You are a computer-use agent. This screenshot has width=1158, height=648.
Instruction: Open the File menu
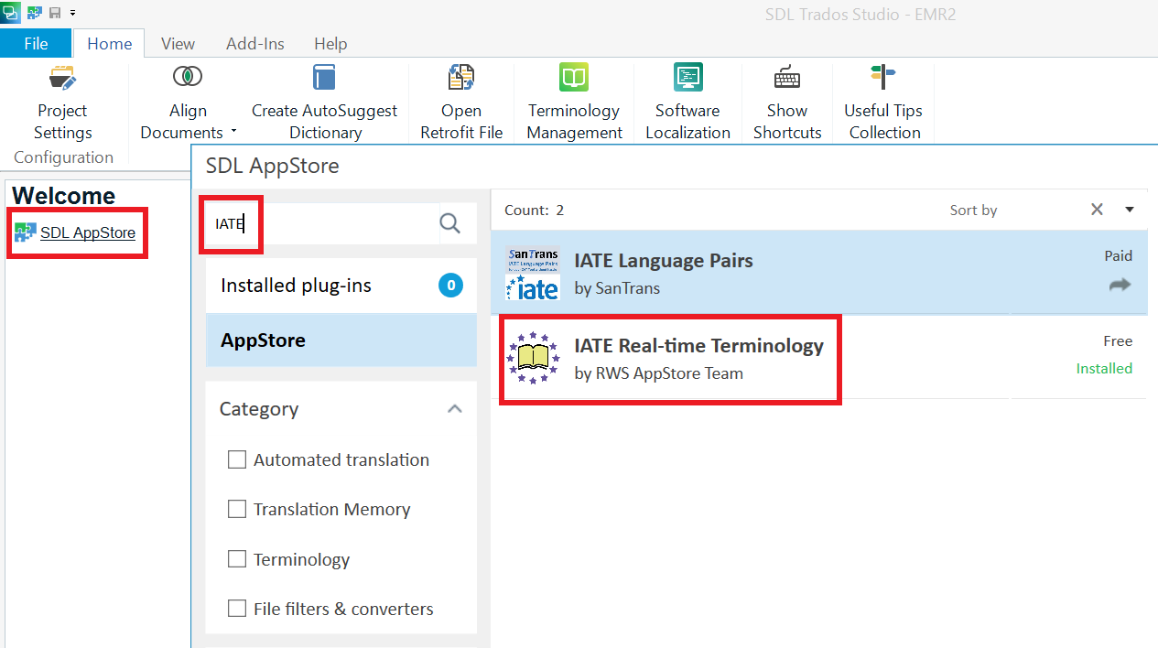tap(36, 43)
